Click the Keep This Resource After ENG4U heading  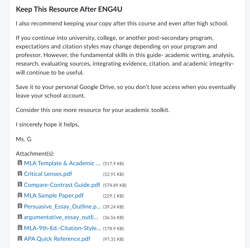[69, 9]
